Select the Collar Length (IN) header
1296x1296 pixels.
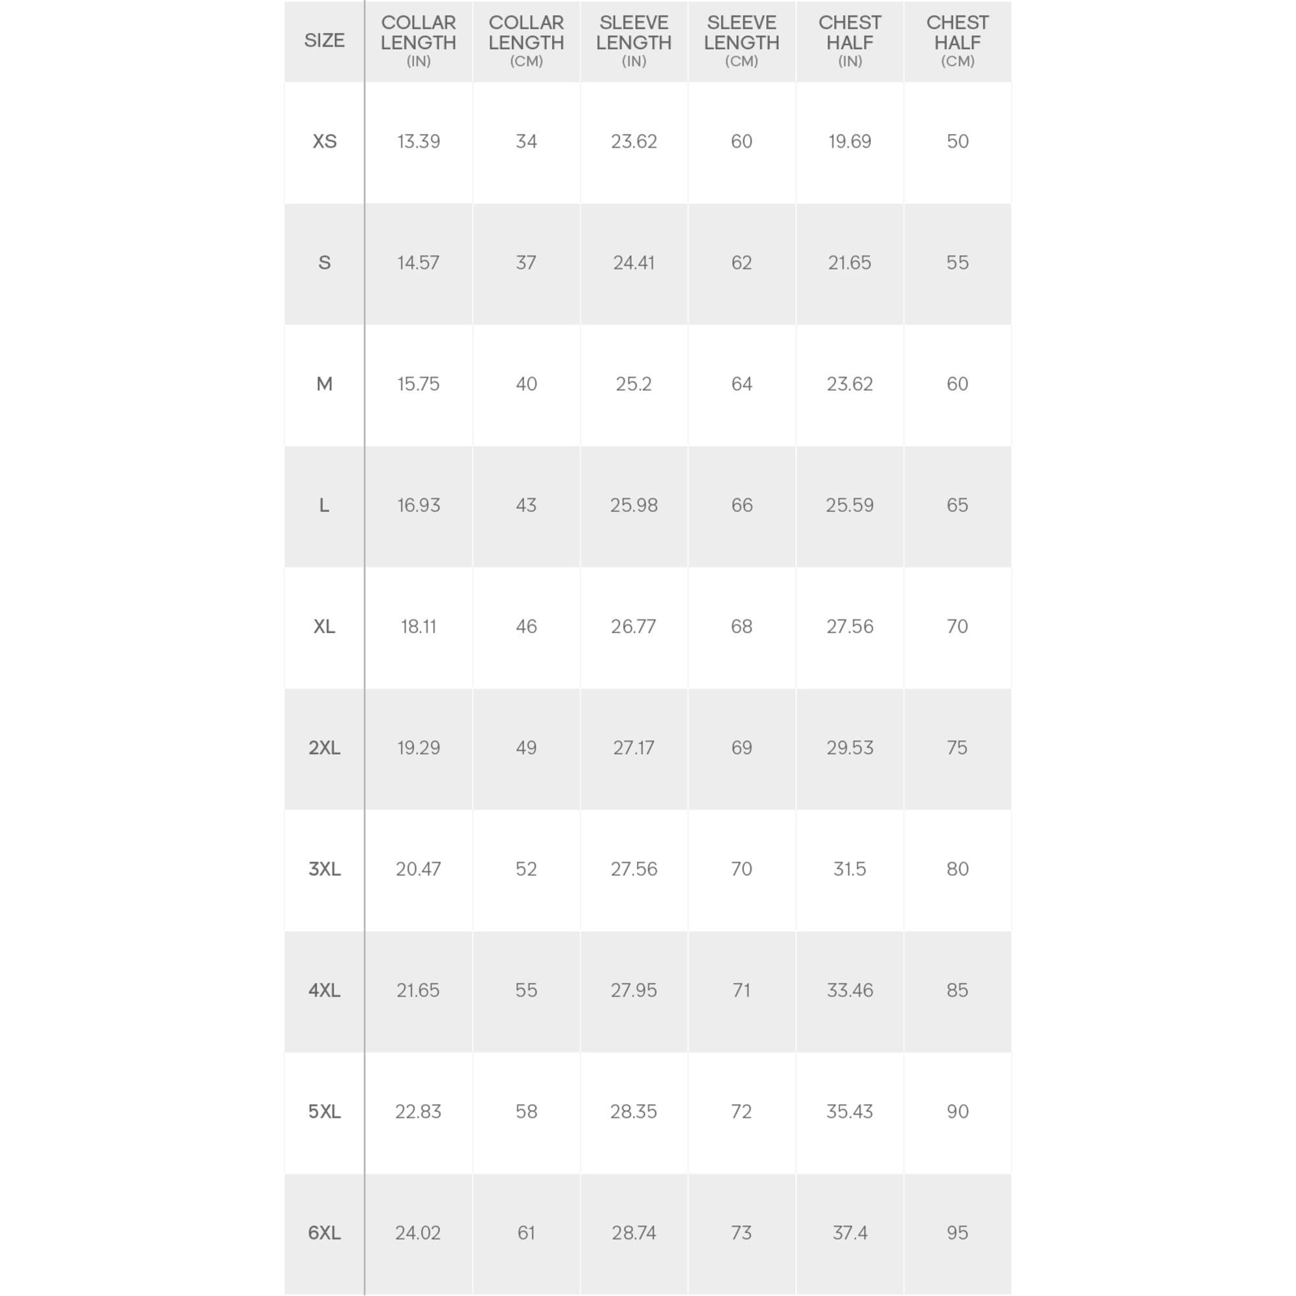click(x=418, y=41)
